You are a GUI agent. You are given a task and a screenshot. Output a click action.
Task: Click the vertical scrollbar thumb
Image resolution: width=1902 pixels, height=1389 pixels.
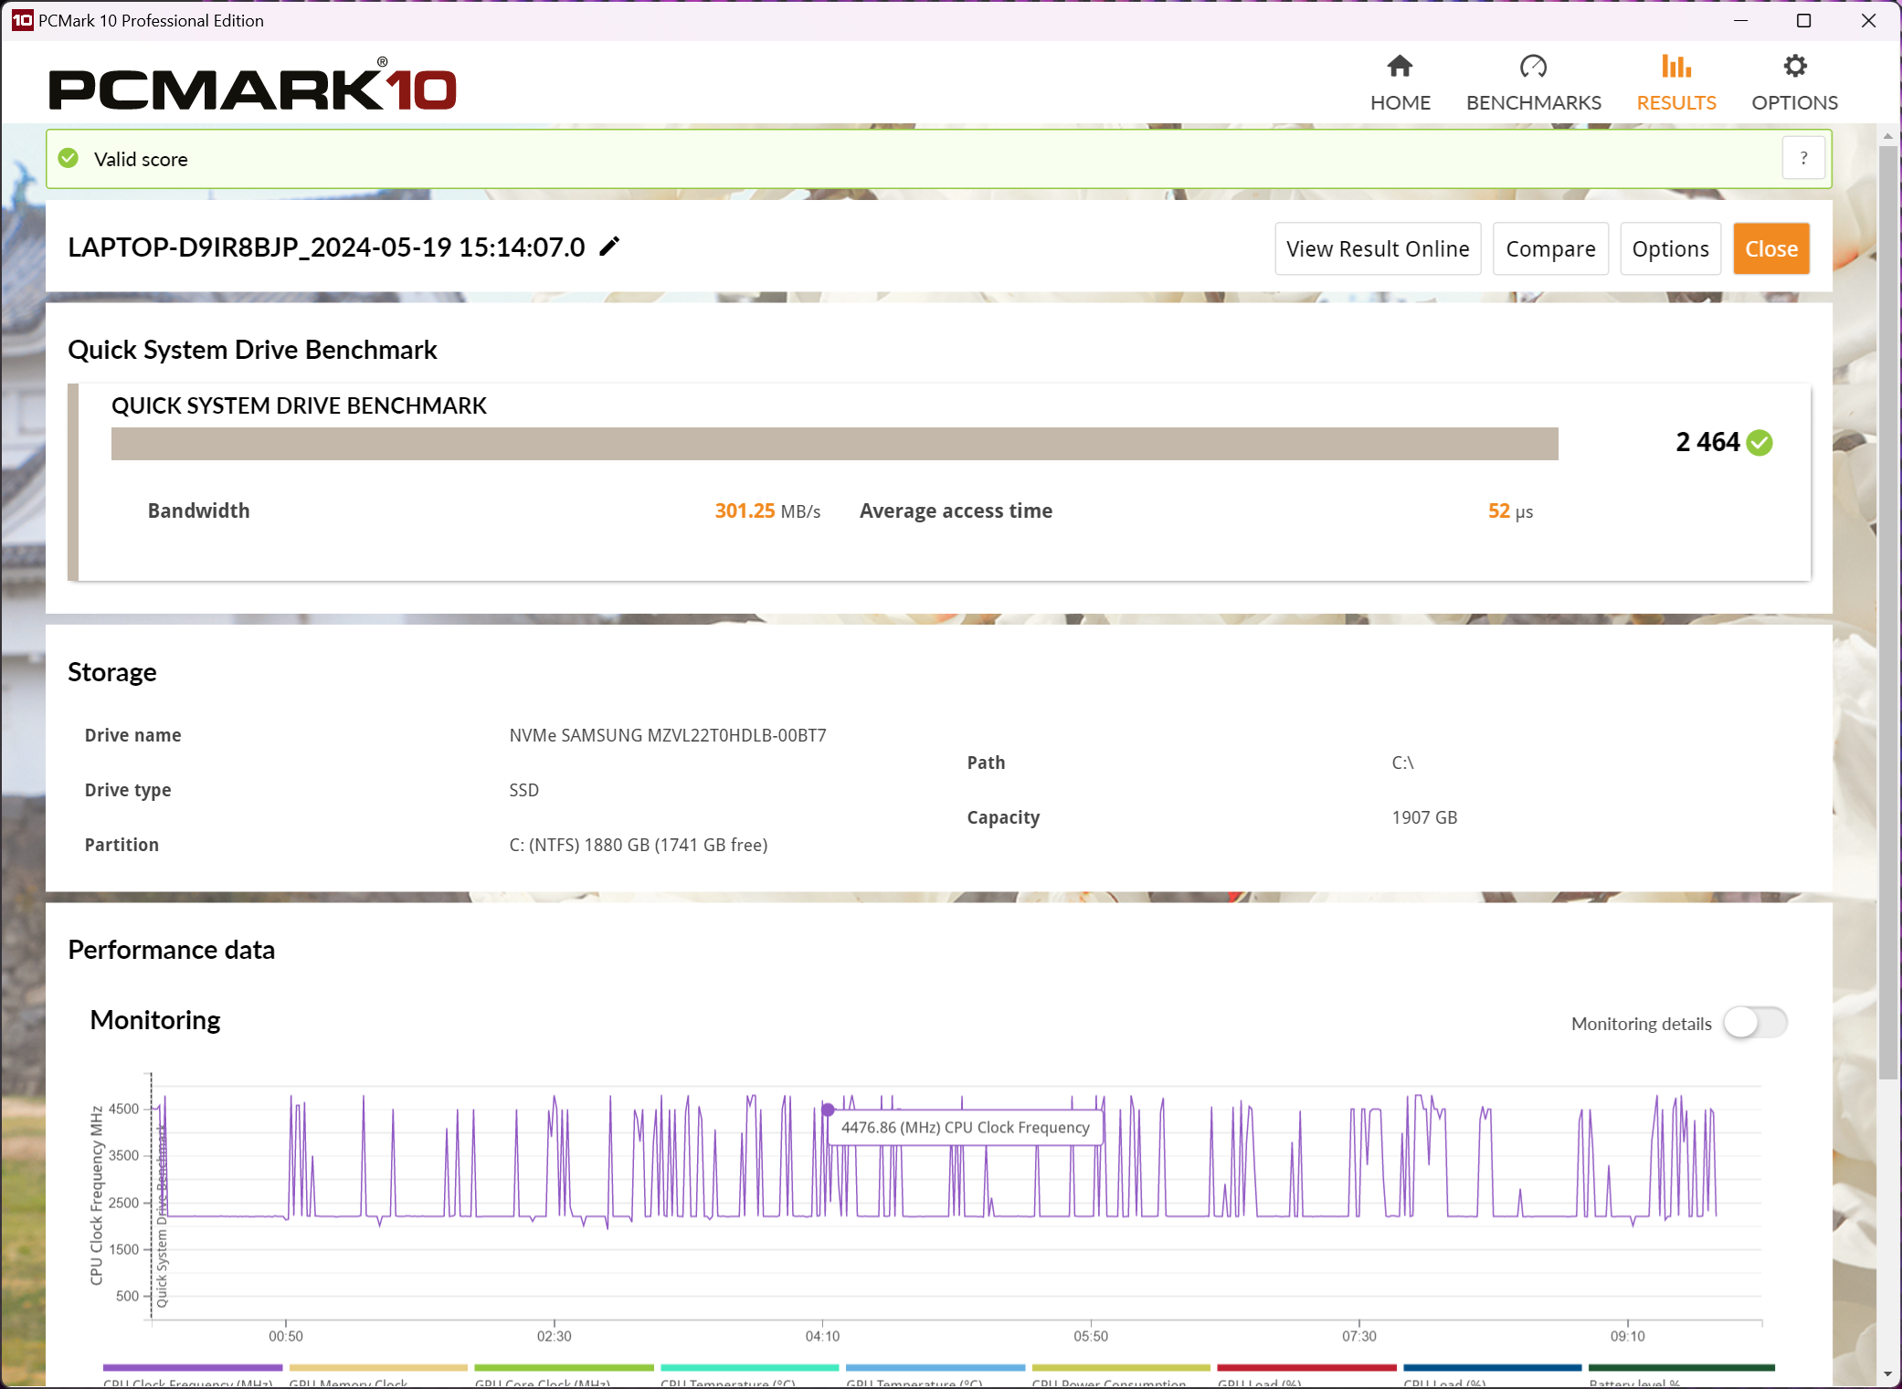point(1887,612)
